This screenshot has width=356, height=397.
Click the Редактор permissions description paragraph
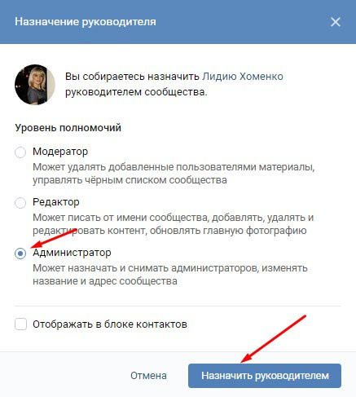coord(173,224)
